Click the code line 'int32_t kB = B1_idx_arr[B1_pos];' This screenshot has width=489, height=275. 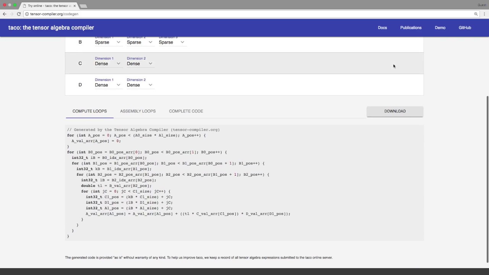(114, 169)
